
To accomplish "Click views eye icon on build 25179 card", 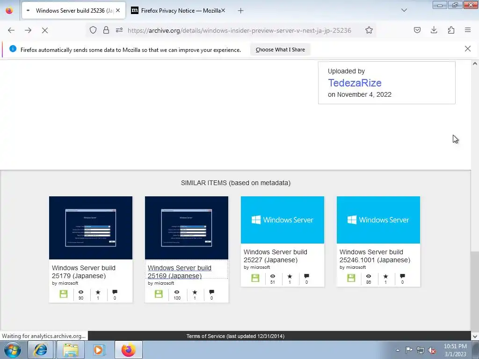I will click(x=81, y=292).
